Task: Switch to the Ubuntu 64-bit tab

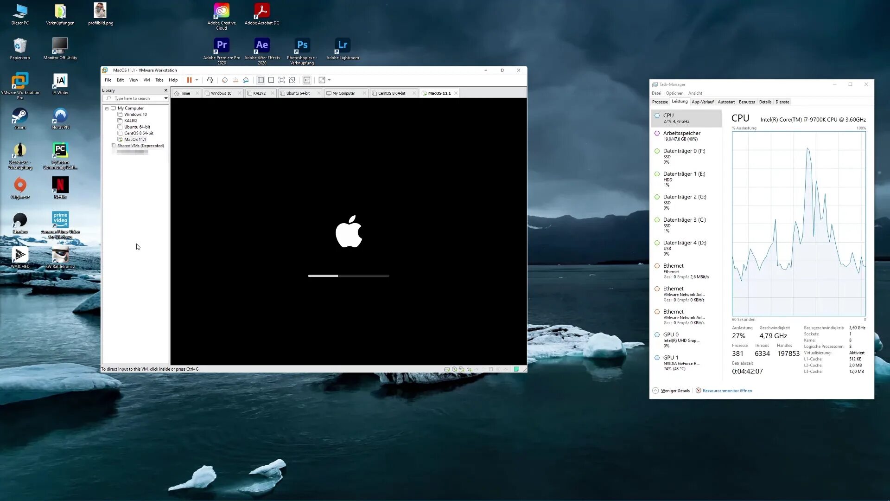Action: click(298, 93)
